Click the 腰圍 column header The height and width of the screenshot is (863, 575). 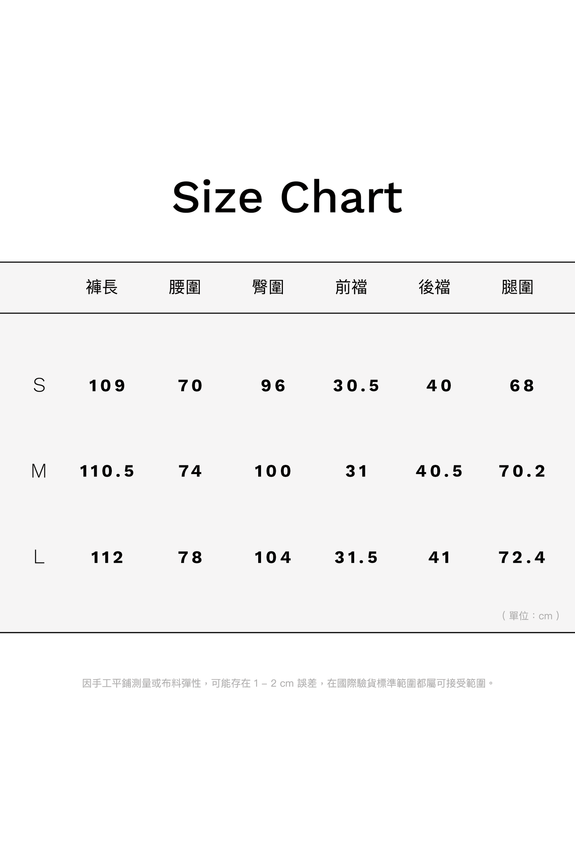tap(185, 287)
